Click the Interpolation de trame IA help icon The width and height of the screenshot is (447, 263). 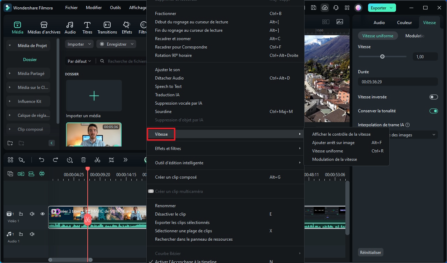tap(408, 125)
